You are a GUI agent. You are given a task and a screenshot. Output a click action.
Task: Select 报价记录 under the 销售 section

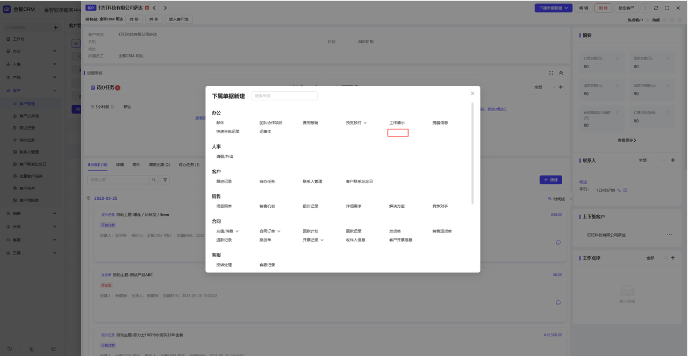(310, 206)
